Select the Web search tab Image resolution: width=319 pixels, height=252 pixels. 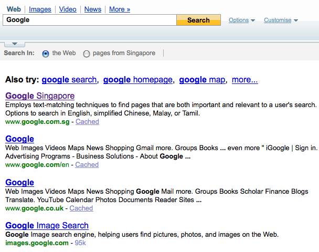[x=14, y=9]
